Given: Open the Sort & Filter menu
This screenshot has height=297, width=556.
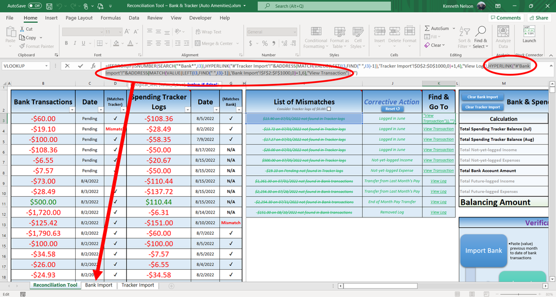Looking at the screenshot, I should (464, 38).
